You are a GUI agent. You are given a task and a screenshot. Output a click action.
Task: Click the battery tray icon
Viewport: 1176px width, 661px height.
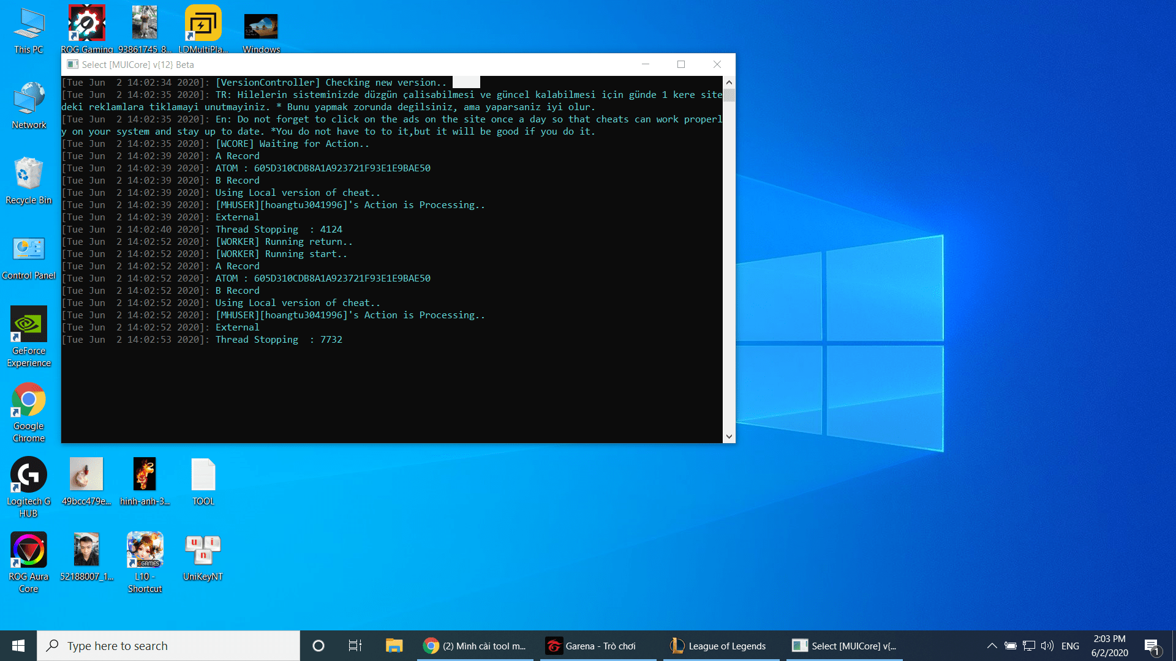pyautogui.click(x=1011, y=646)
